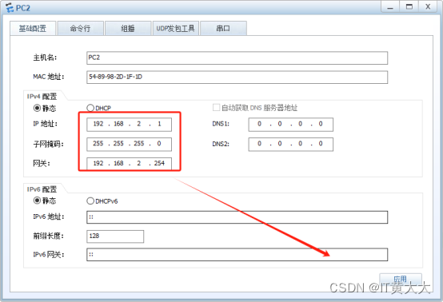Screen dimensions: 443x302
Task: Click the IP 地址 field 192.168.2.1
Action: [x=129, y=124]
